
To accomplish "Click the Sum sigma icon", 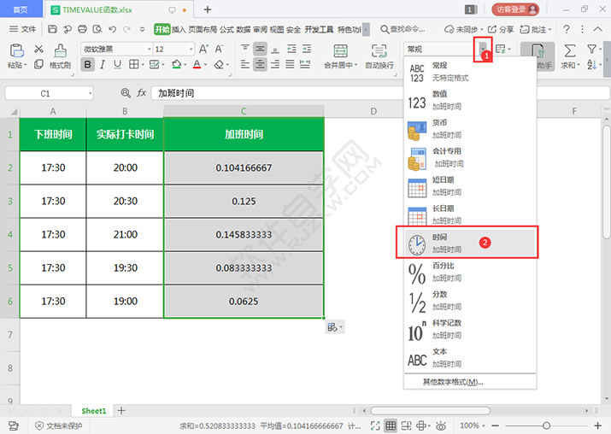I will click(569, 50).
